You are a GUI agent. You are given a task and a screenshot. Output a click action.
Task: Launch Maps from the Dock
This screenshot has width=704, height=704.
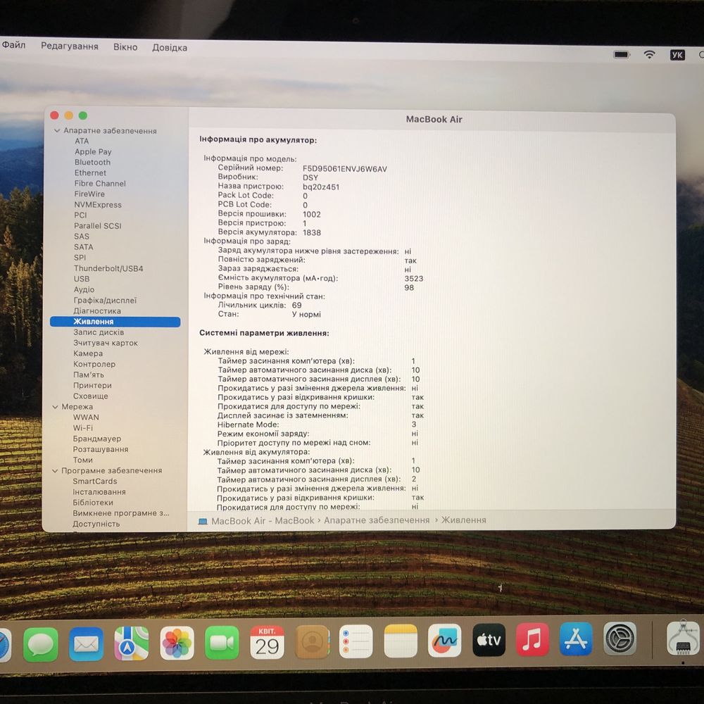tap(131, 643)
